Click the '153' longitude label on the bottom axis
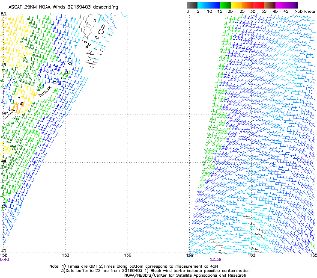 click(66, 255)
